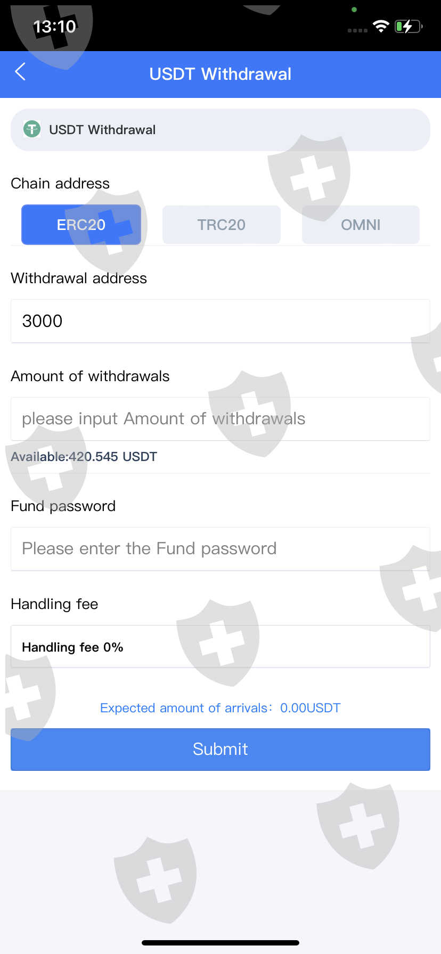Click the Amount of withdrawals input
This screenshot has width=441, height=954.
point(220,419)
